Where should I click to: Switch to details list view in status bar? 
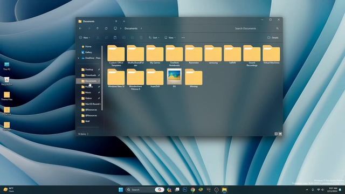click(x=276, y=134)
